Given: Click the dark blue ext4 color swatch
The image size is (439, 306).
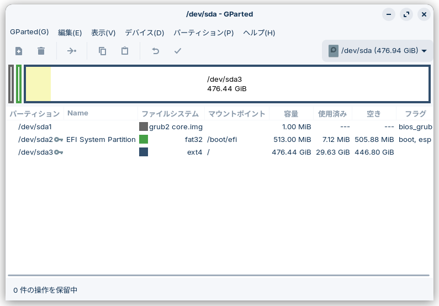Looking at the screenshot, I should (x=144, y=152).
